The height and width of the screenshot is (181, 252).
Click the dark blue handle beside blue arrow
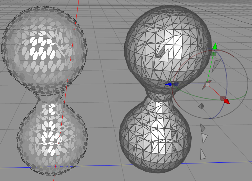pyautogui.click(x=176, y=84)
